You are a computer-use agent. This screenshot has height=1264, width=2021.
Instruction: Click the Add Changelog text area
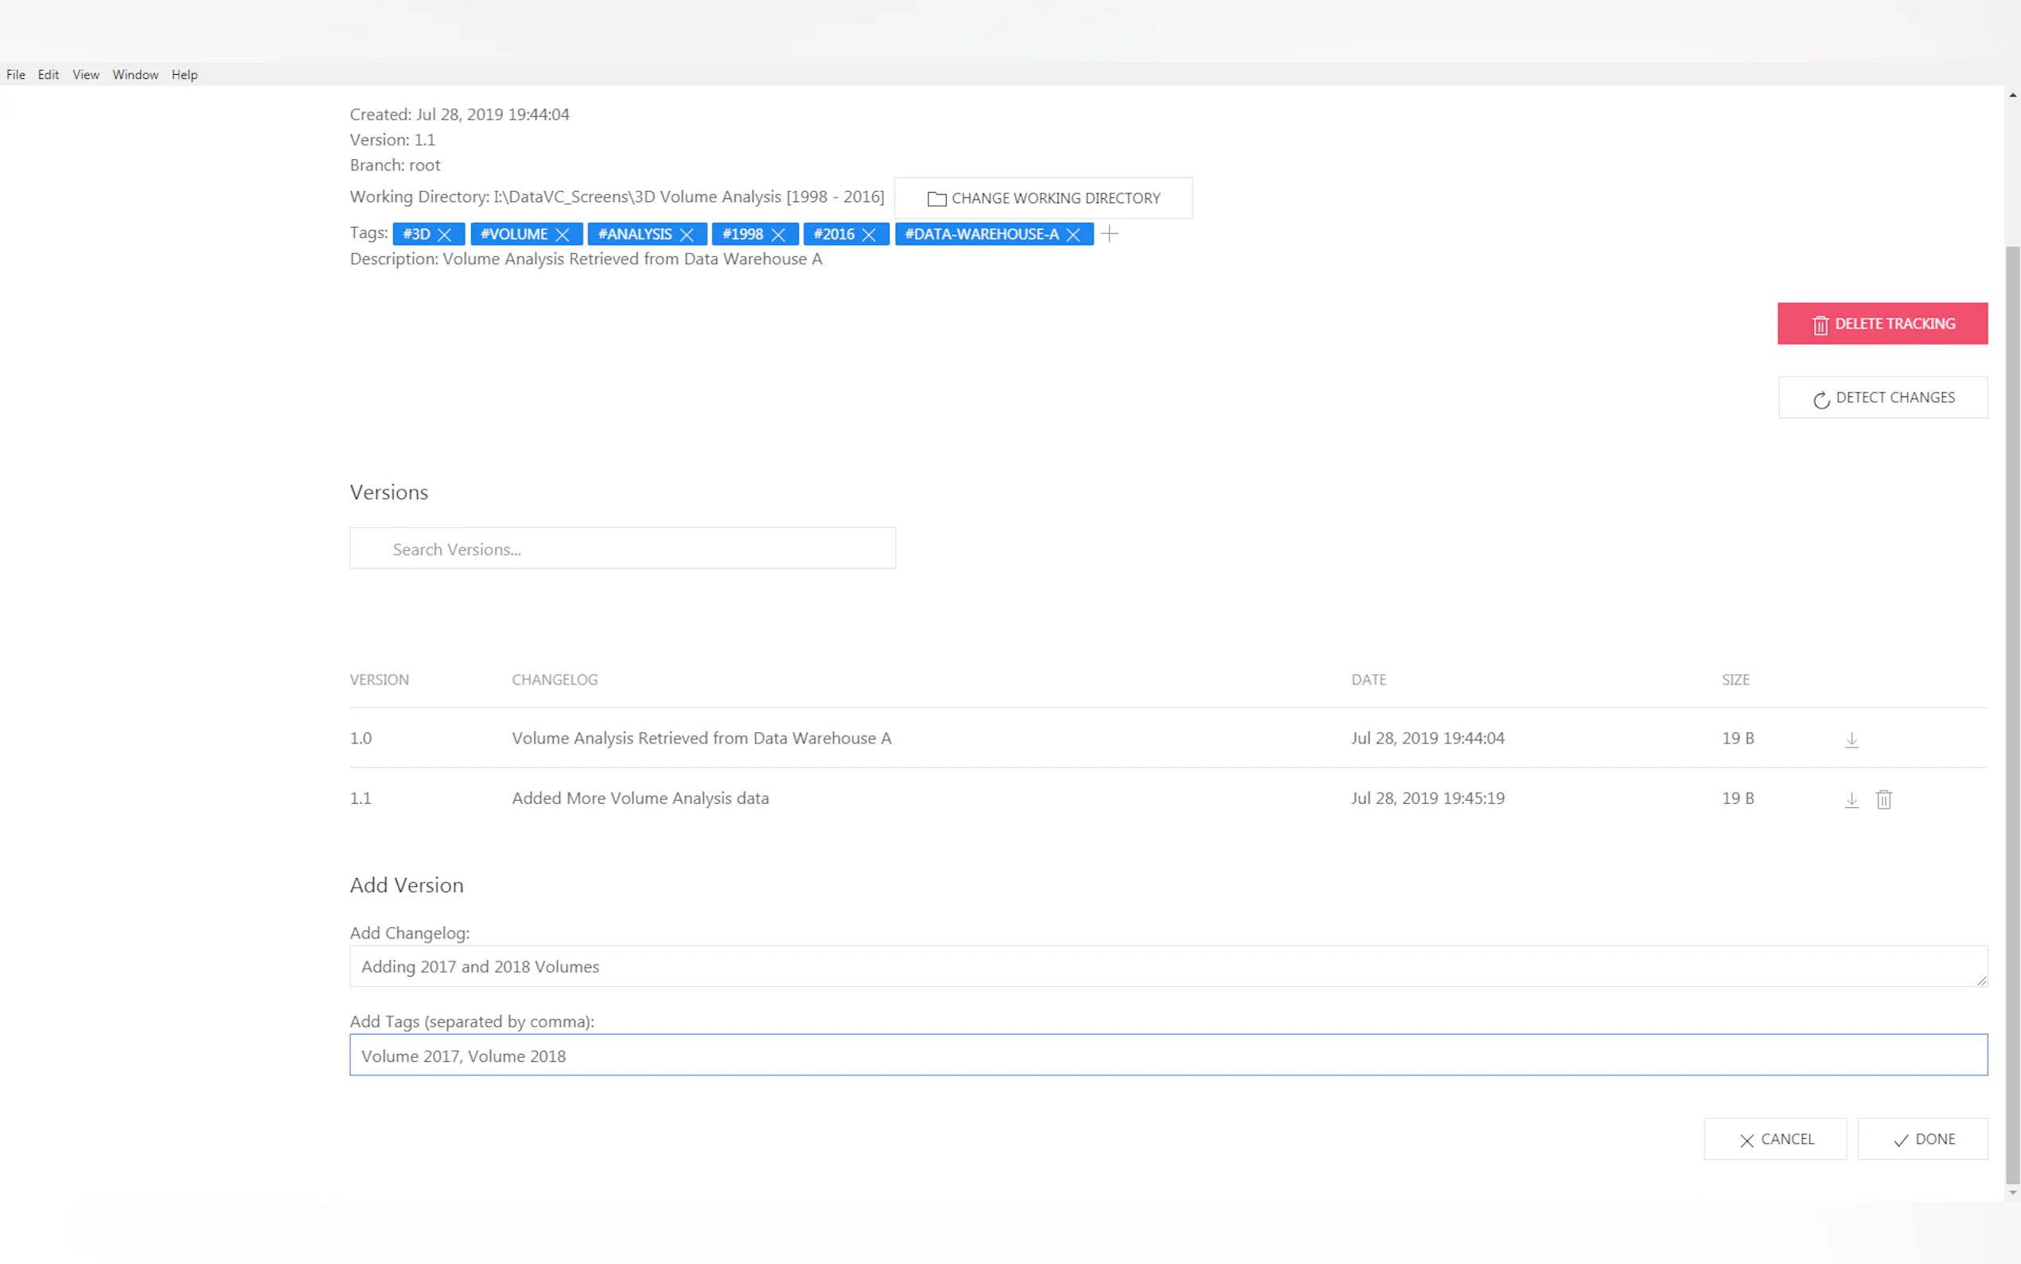coord(1168,966)
